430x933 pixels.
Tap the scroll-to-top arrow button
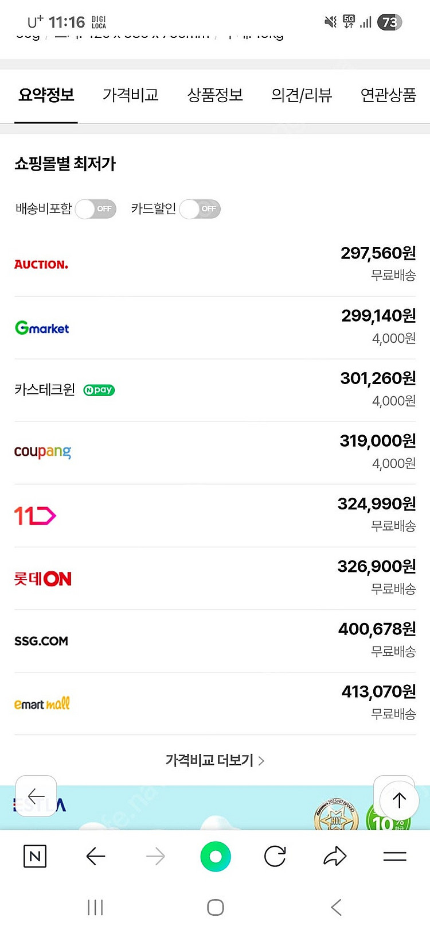pos(400,799)
